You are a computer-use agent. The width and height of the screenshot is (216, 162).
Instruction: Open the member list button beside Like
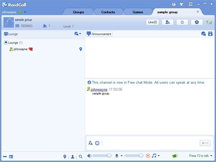167,22
